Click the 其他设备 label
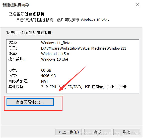Screen dimensions: 143x138 pos(16,87)
